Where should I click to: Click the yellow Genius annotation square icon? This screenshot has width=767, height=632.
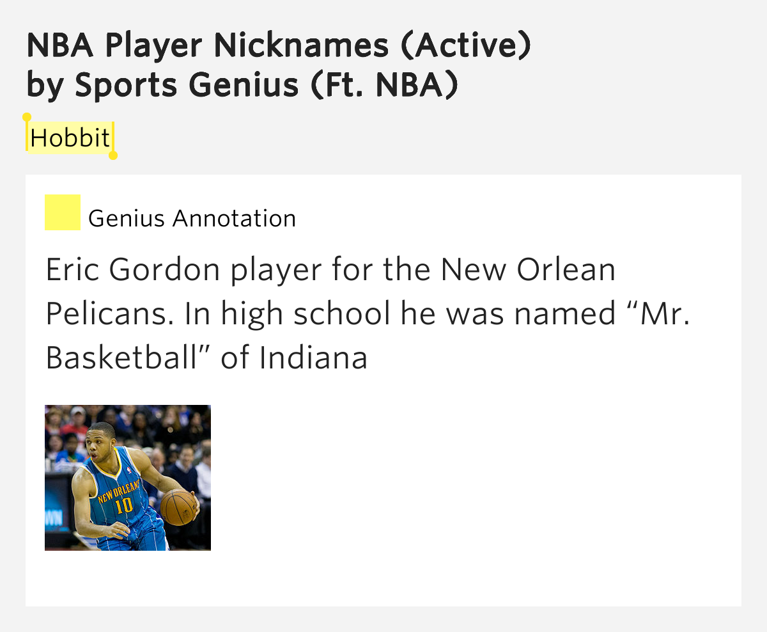click(63, 212)
